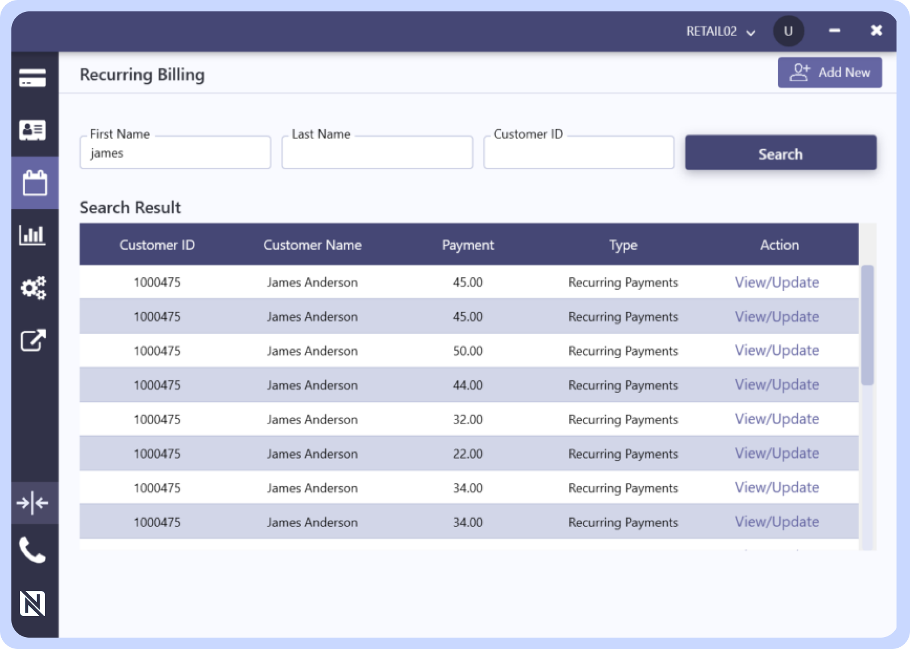Minimize the application window
The height and width of the screenshot is (649, 910).
834,31
